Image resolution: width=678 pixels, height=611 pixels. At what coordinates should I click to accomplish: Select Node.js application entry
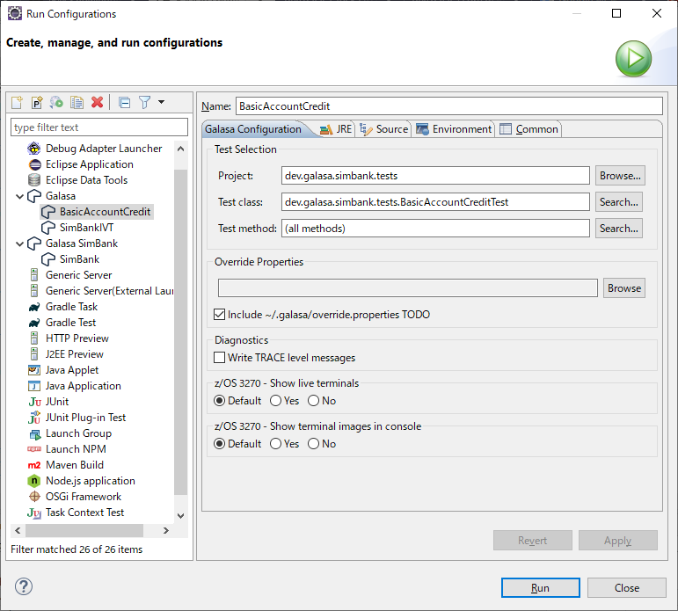click(x=91, y=481)
